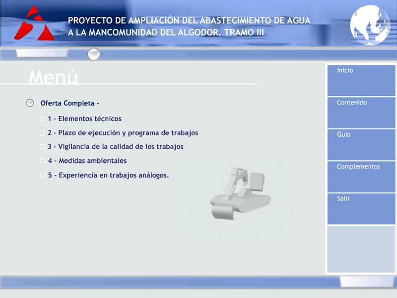Open 3 - Vigilancia de la calidad
This screenshot has height=298, width=397.
[x=116, y=147]
